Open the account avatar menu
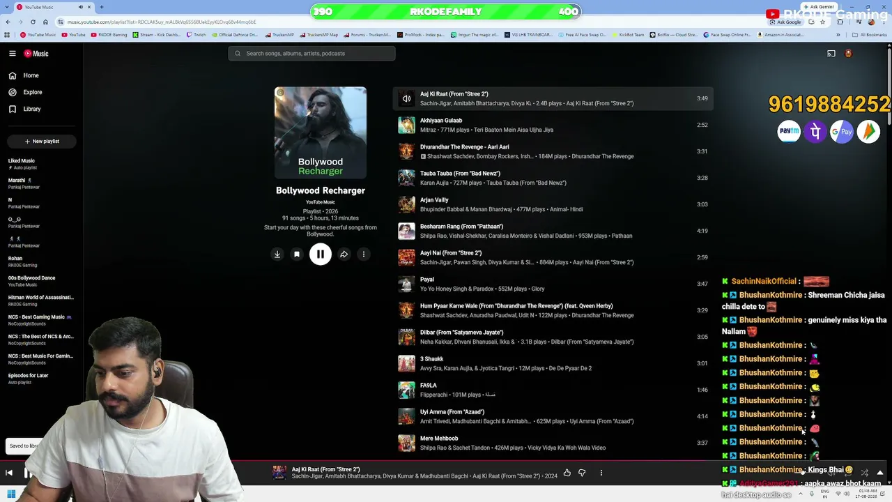Image resolution: width=892 pixels, height=502 pixels. (x=848, y=54)
